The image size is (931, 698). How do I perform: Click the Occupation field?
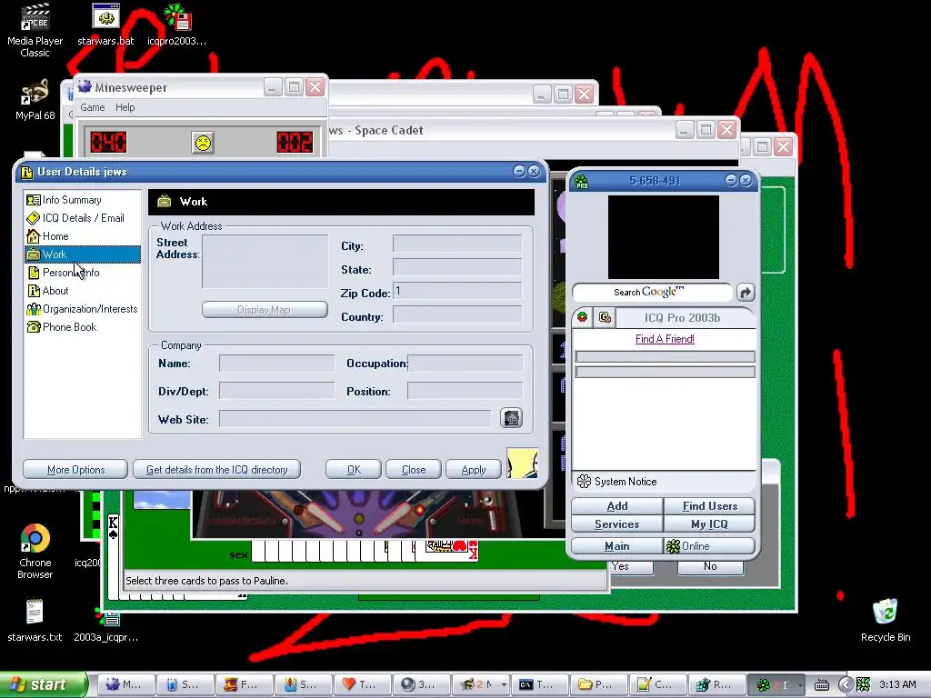465,364
